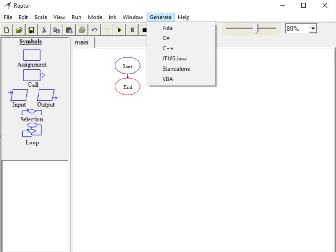
Task: Save the flowchart with the floppy disk icon
Action: [x=31, y=30]
